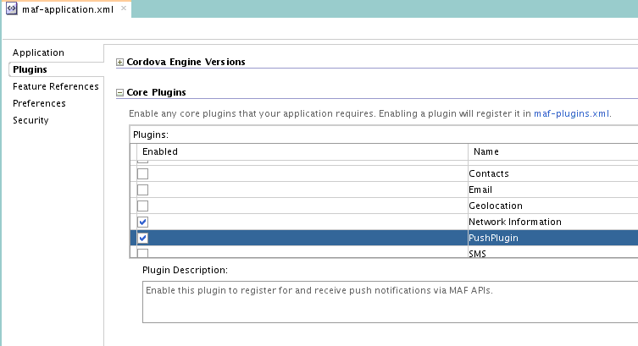Viewport: 638px width, 346px height.
Task: Select the Network Information plugin name
Action: 514,222
